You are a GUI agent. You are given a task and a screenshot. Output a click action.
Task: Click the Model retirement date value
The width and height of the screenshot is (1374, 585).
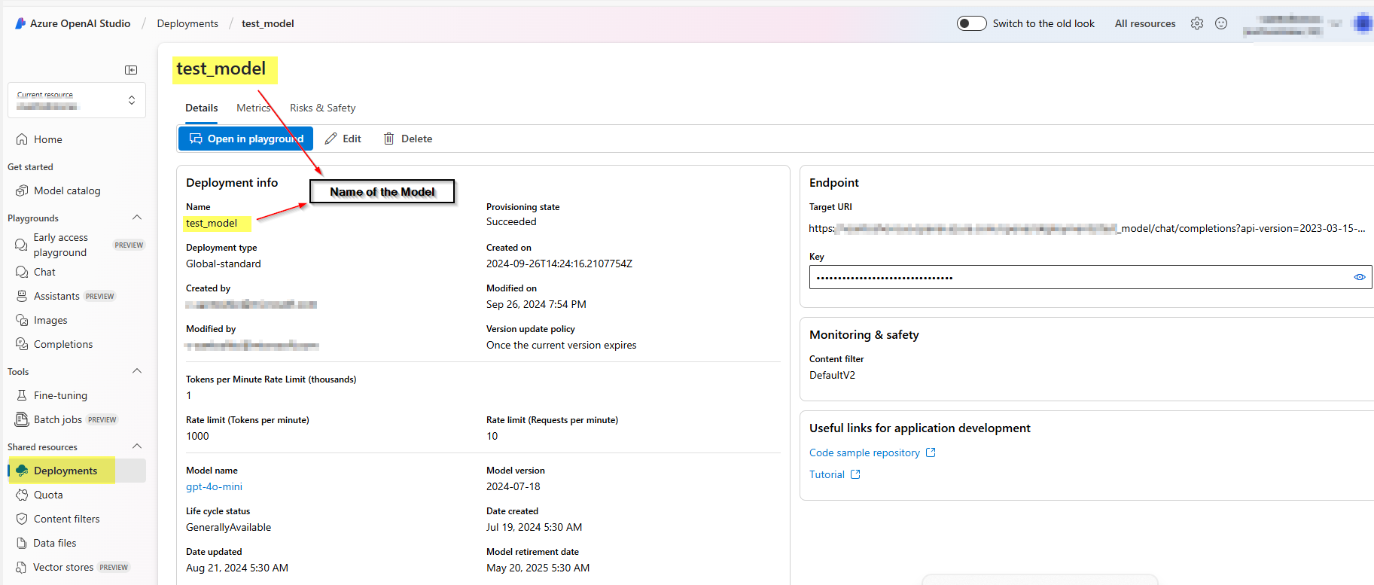tap(538, 568)
